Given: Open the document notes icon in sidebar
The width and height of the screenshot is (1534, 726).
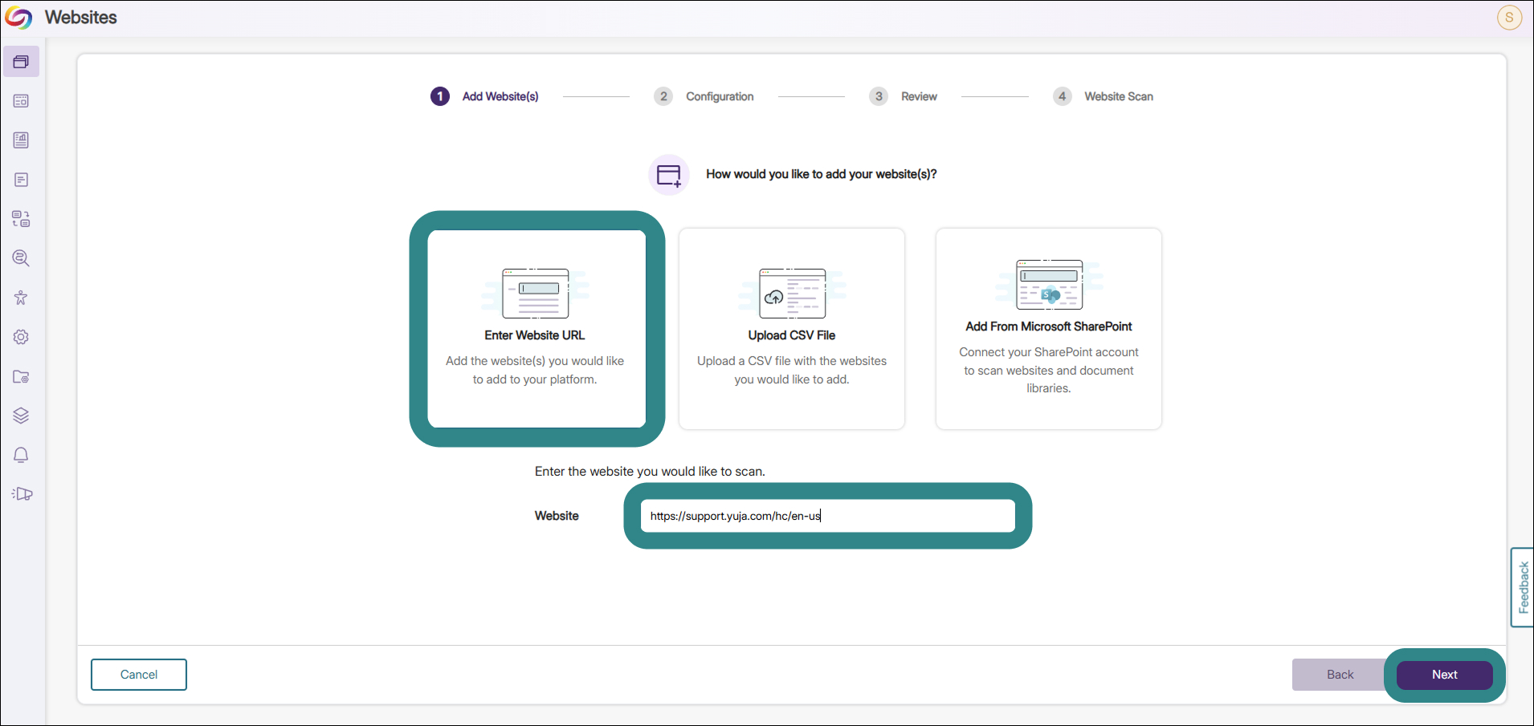Looking at the screenshot, I should (21, 180).
